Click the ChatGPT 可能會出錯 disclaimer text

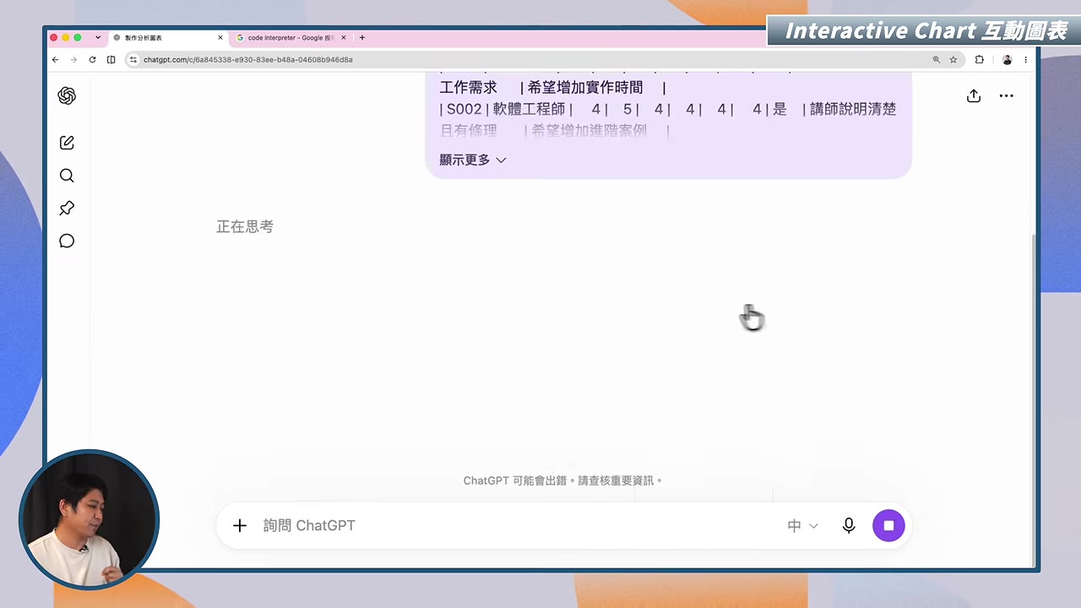(562, 480)
